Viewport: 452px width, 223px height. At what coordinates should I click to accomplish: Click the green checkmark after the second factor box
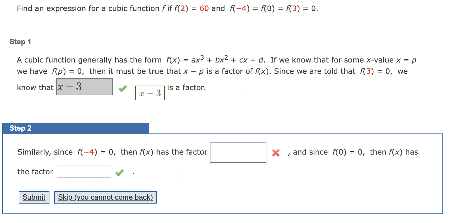pyautogui.click(x=120, y=172)
